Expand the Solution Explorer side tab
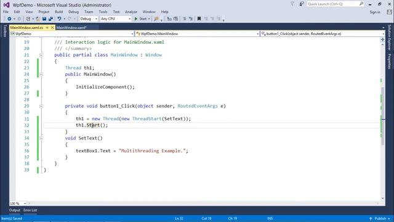This screenshot has width=394, height=222. [389, 37]
